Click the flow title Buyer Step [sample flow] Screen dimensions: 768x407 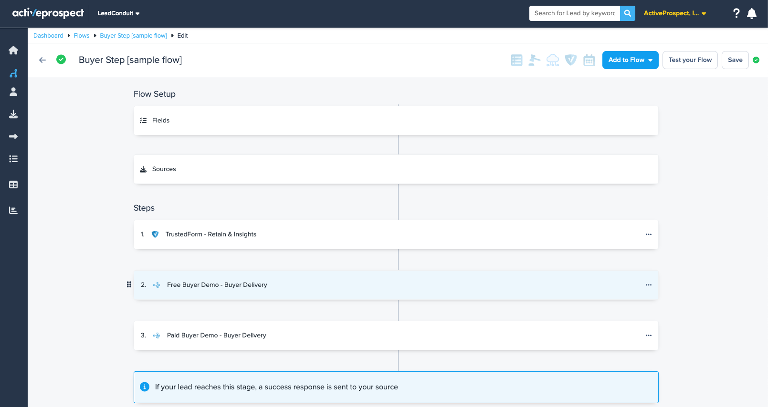coord(130,60)
